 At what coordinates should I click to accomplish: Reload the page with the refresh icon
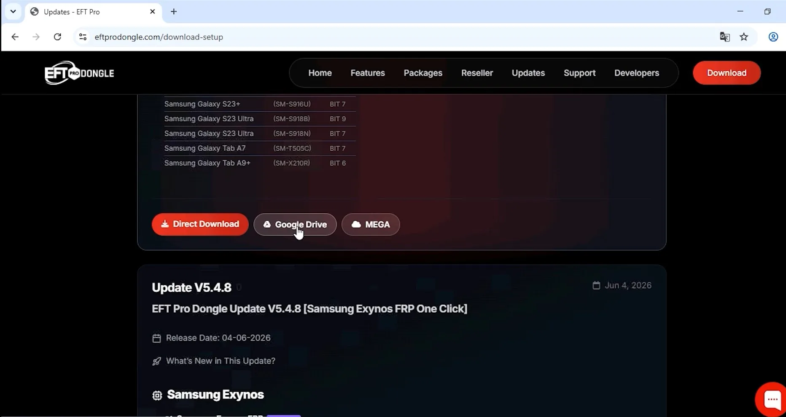tap(58, 37)
